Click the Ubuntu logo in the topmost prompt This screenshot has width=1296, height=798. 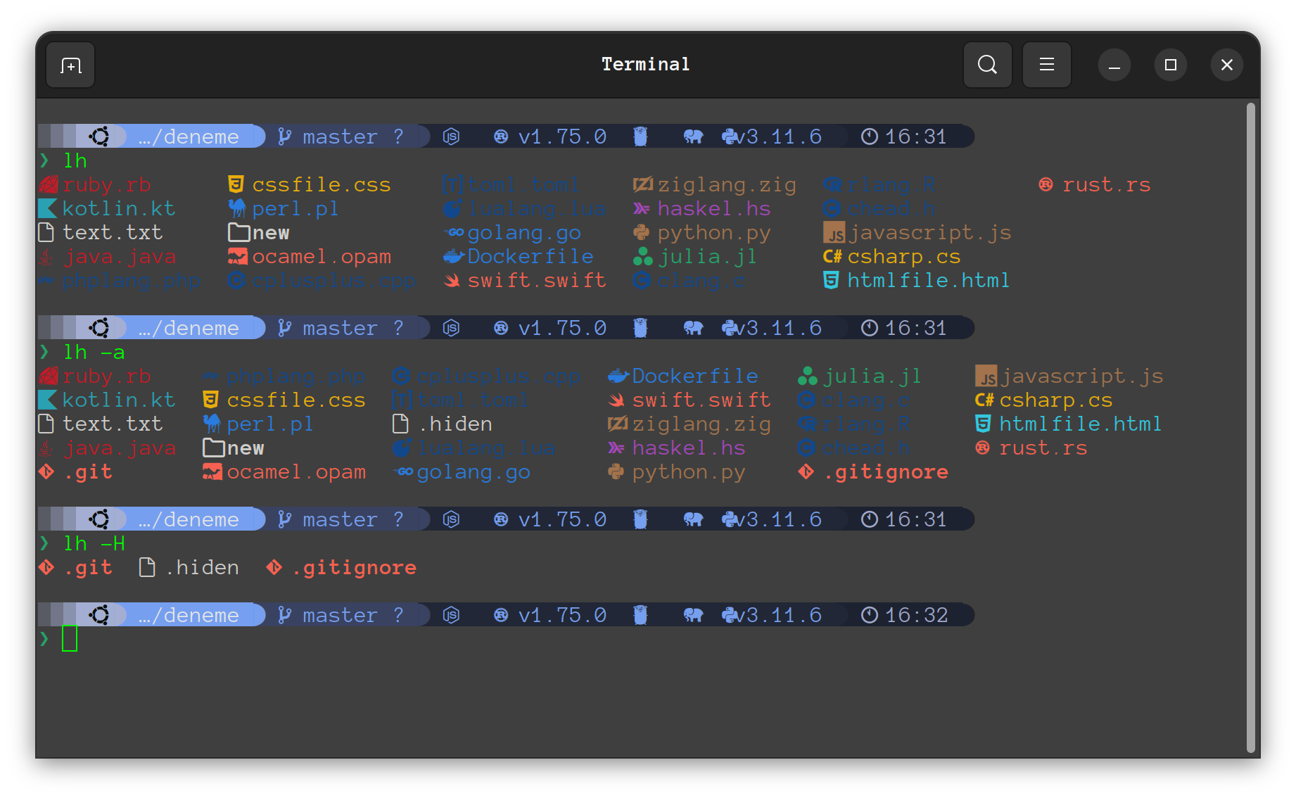[99, 137]
